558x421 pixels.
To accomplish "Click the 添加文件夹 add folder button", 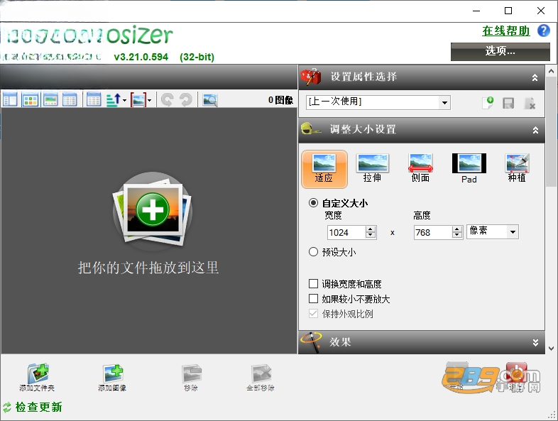I will (37, 378).
